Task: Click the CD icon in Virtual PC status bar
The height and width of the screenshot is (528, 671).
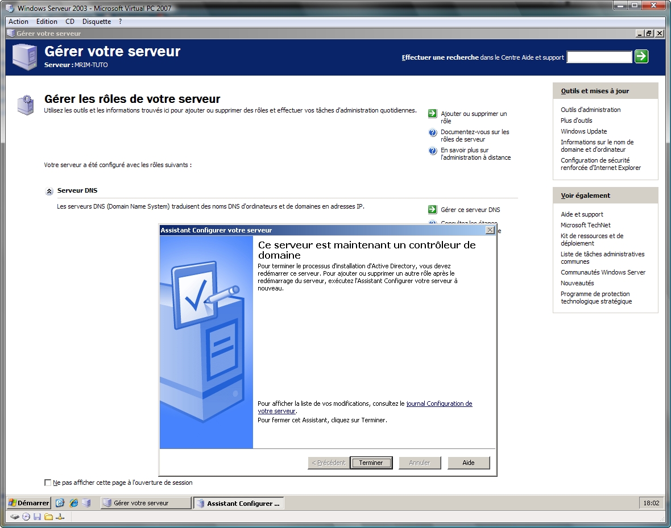Action: [x=26, y=517]
